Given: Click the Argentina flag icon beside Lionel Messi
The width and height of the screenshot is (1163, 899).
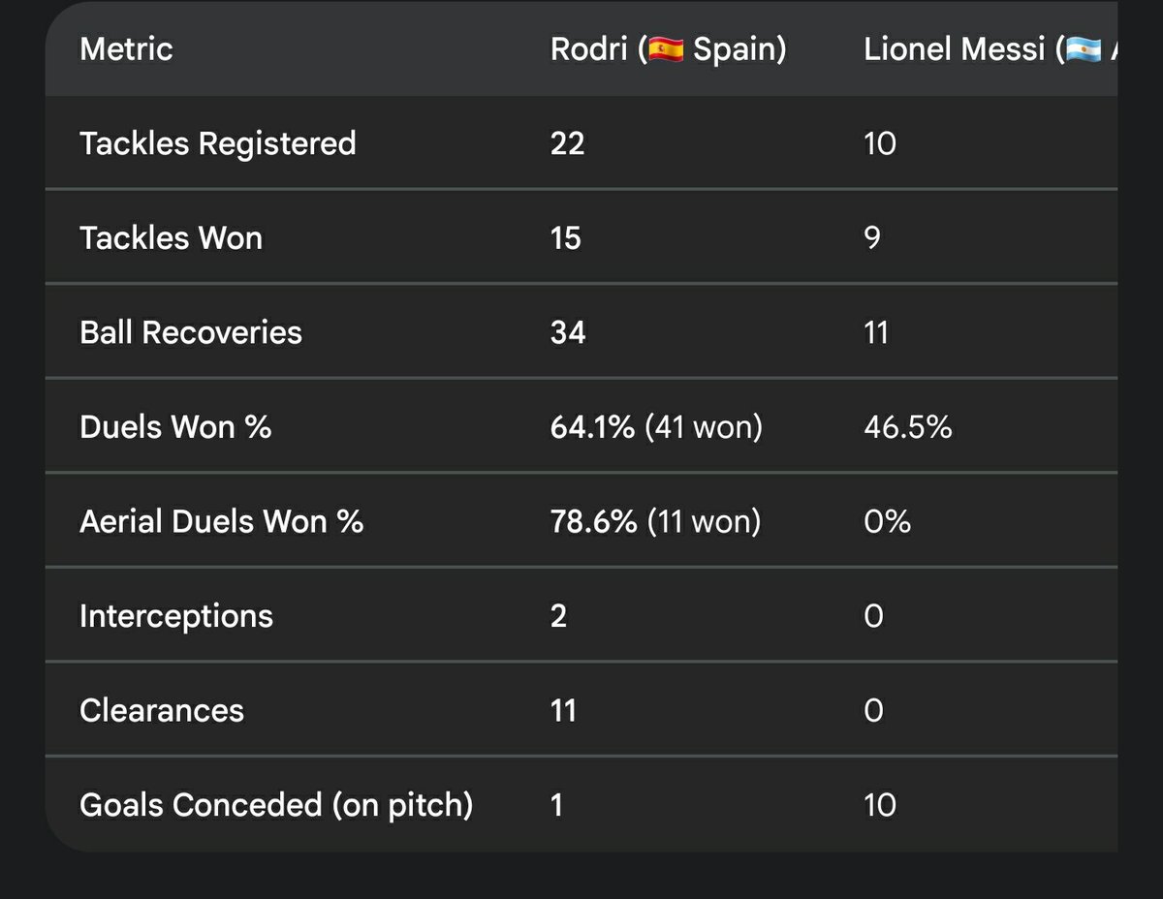Looking at the screenshot, I should coord(1083,50).
